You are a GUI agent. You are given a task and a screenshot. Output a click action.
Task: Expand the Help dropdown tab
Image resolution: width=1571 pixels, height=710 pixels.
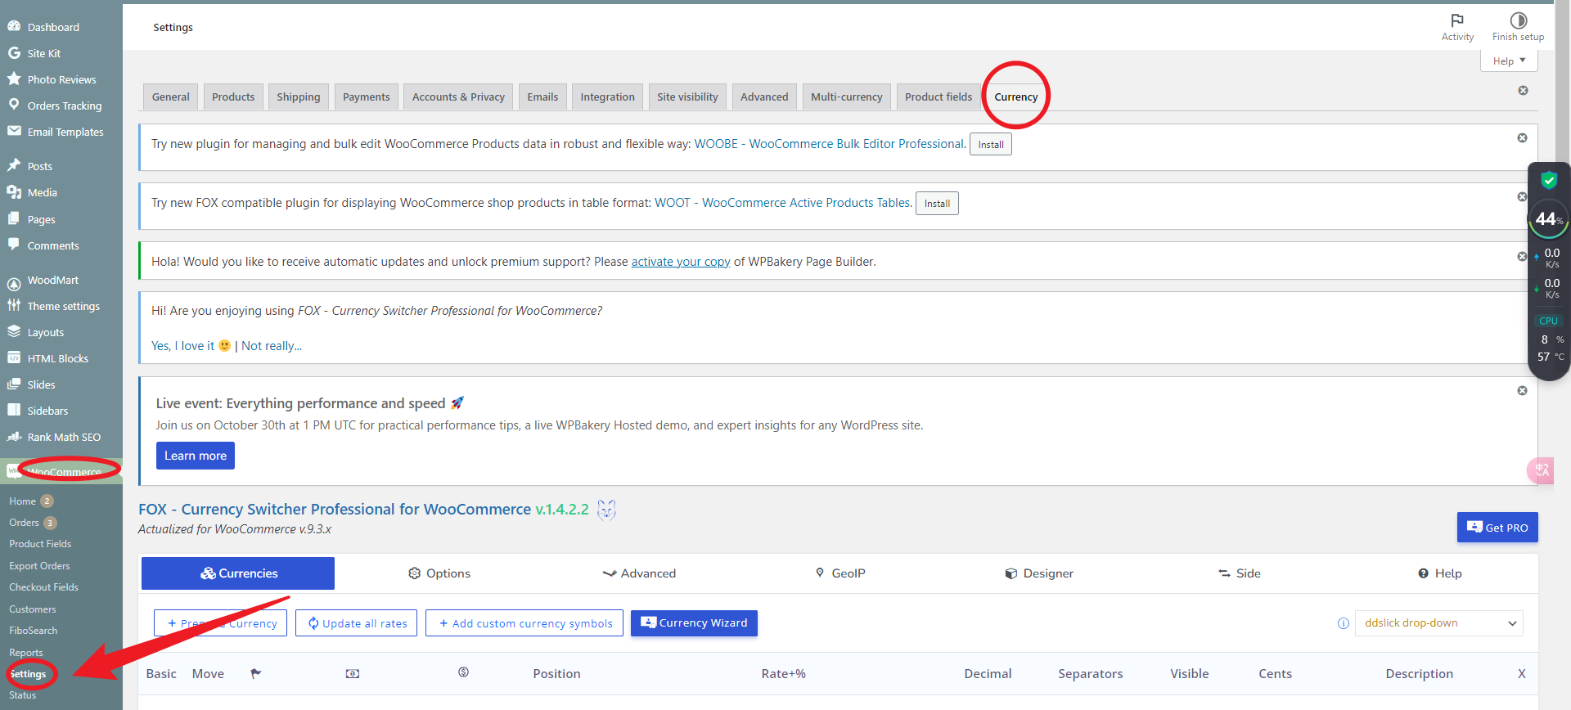click(x=1509, y=61)
